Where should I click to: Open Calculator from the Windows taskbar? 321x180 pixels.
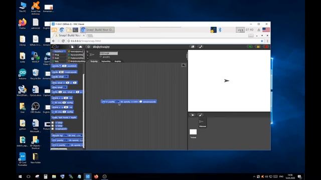(x=46, y=176)
